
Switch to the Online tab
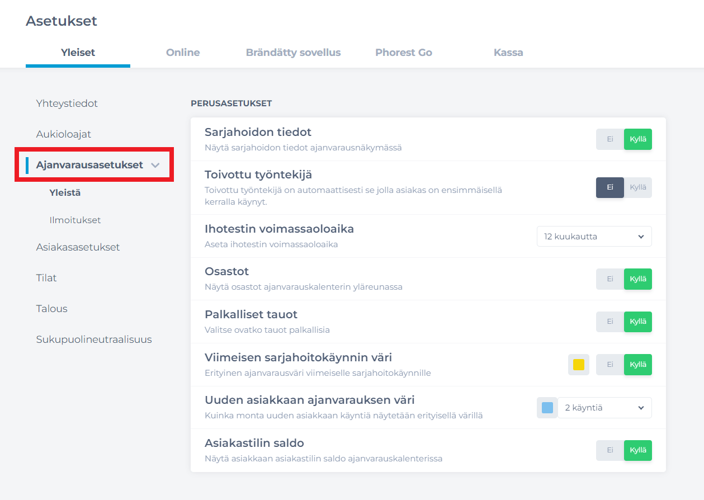pos(183,53)
